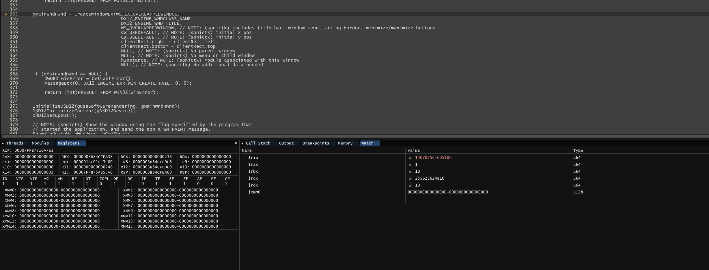The image size is (709, 270).
Task: Click the yellow execution arrow on line 355
Action: point(5,14)
